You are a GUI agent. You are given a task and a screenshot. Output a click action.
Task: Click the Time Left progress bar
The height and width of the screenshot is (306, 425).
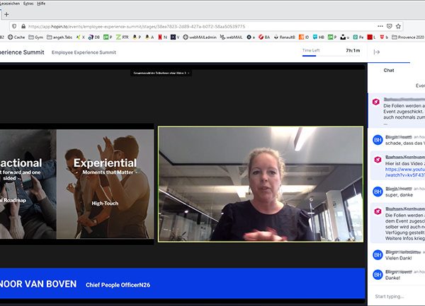(331, 56)
